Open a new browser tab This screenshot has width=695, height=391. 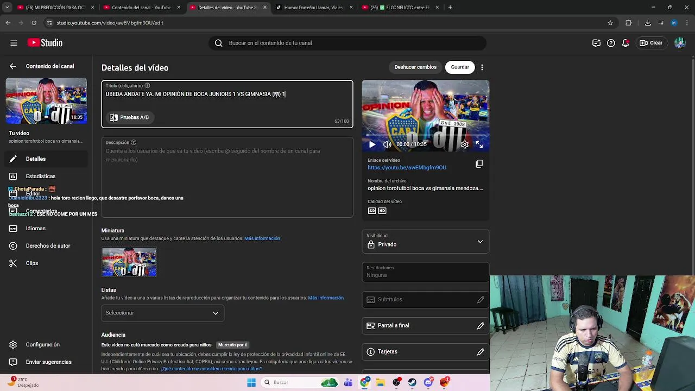point(450,8)
